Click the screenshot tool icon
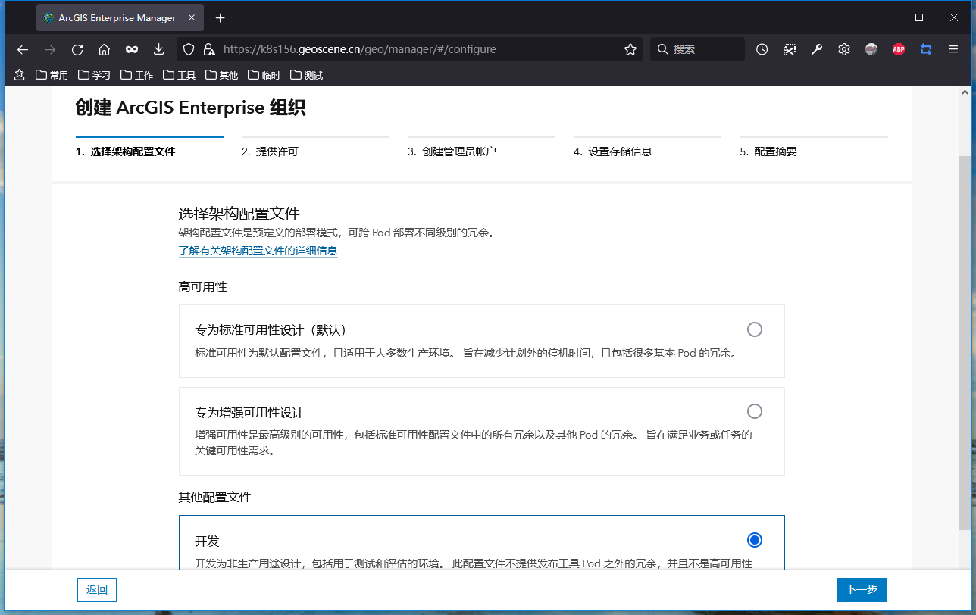The height and width of the screenshot is (615, 976). tap(790, 49)
